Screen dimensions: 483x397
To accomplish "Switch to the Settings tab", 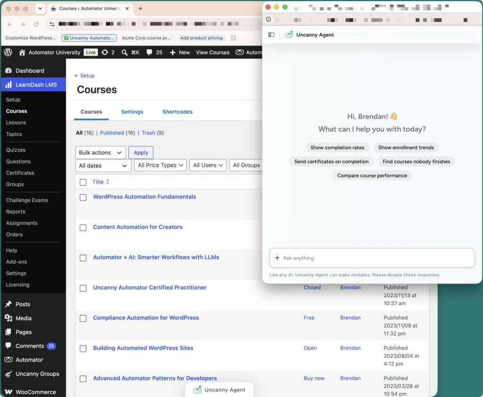I will point(132,112).
